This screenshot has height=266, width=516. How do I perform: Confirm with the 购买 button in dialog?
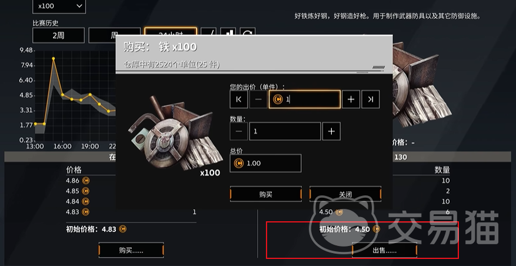coord(265,194)
